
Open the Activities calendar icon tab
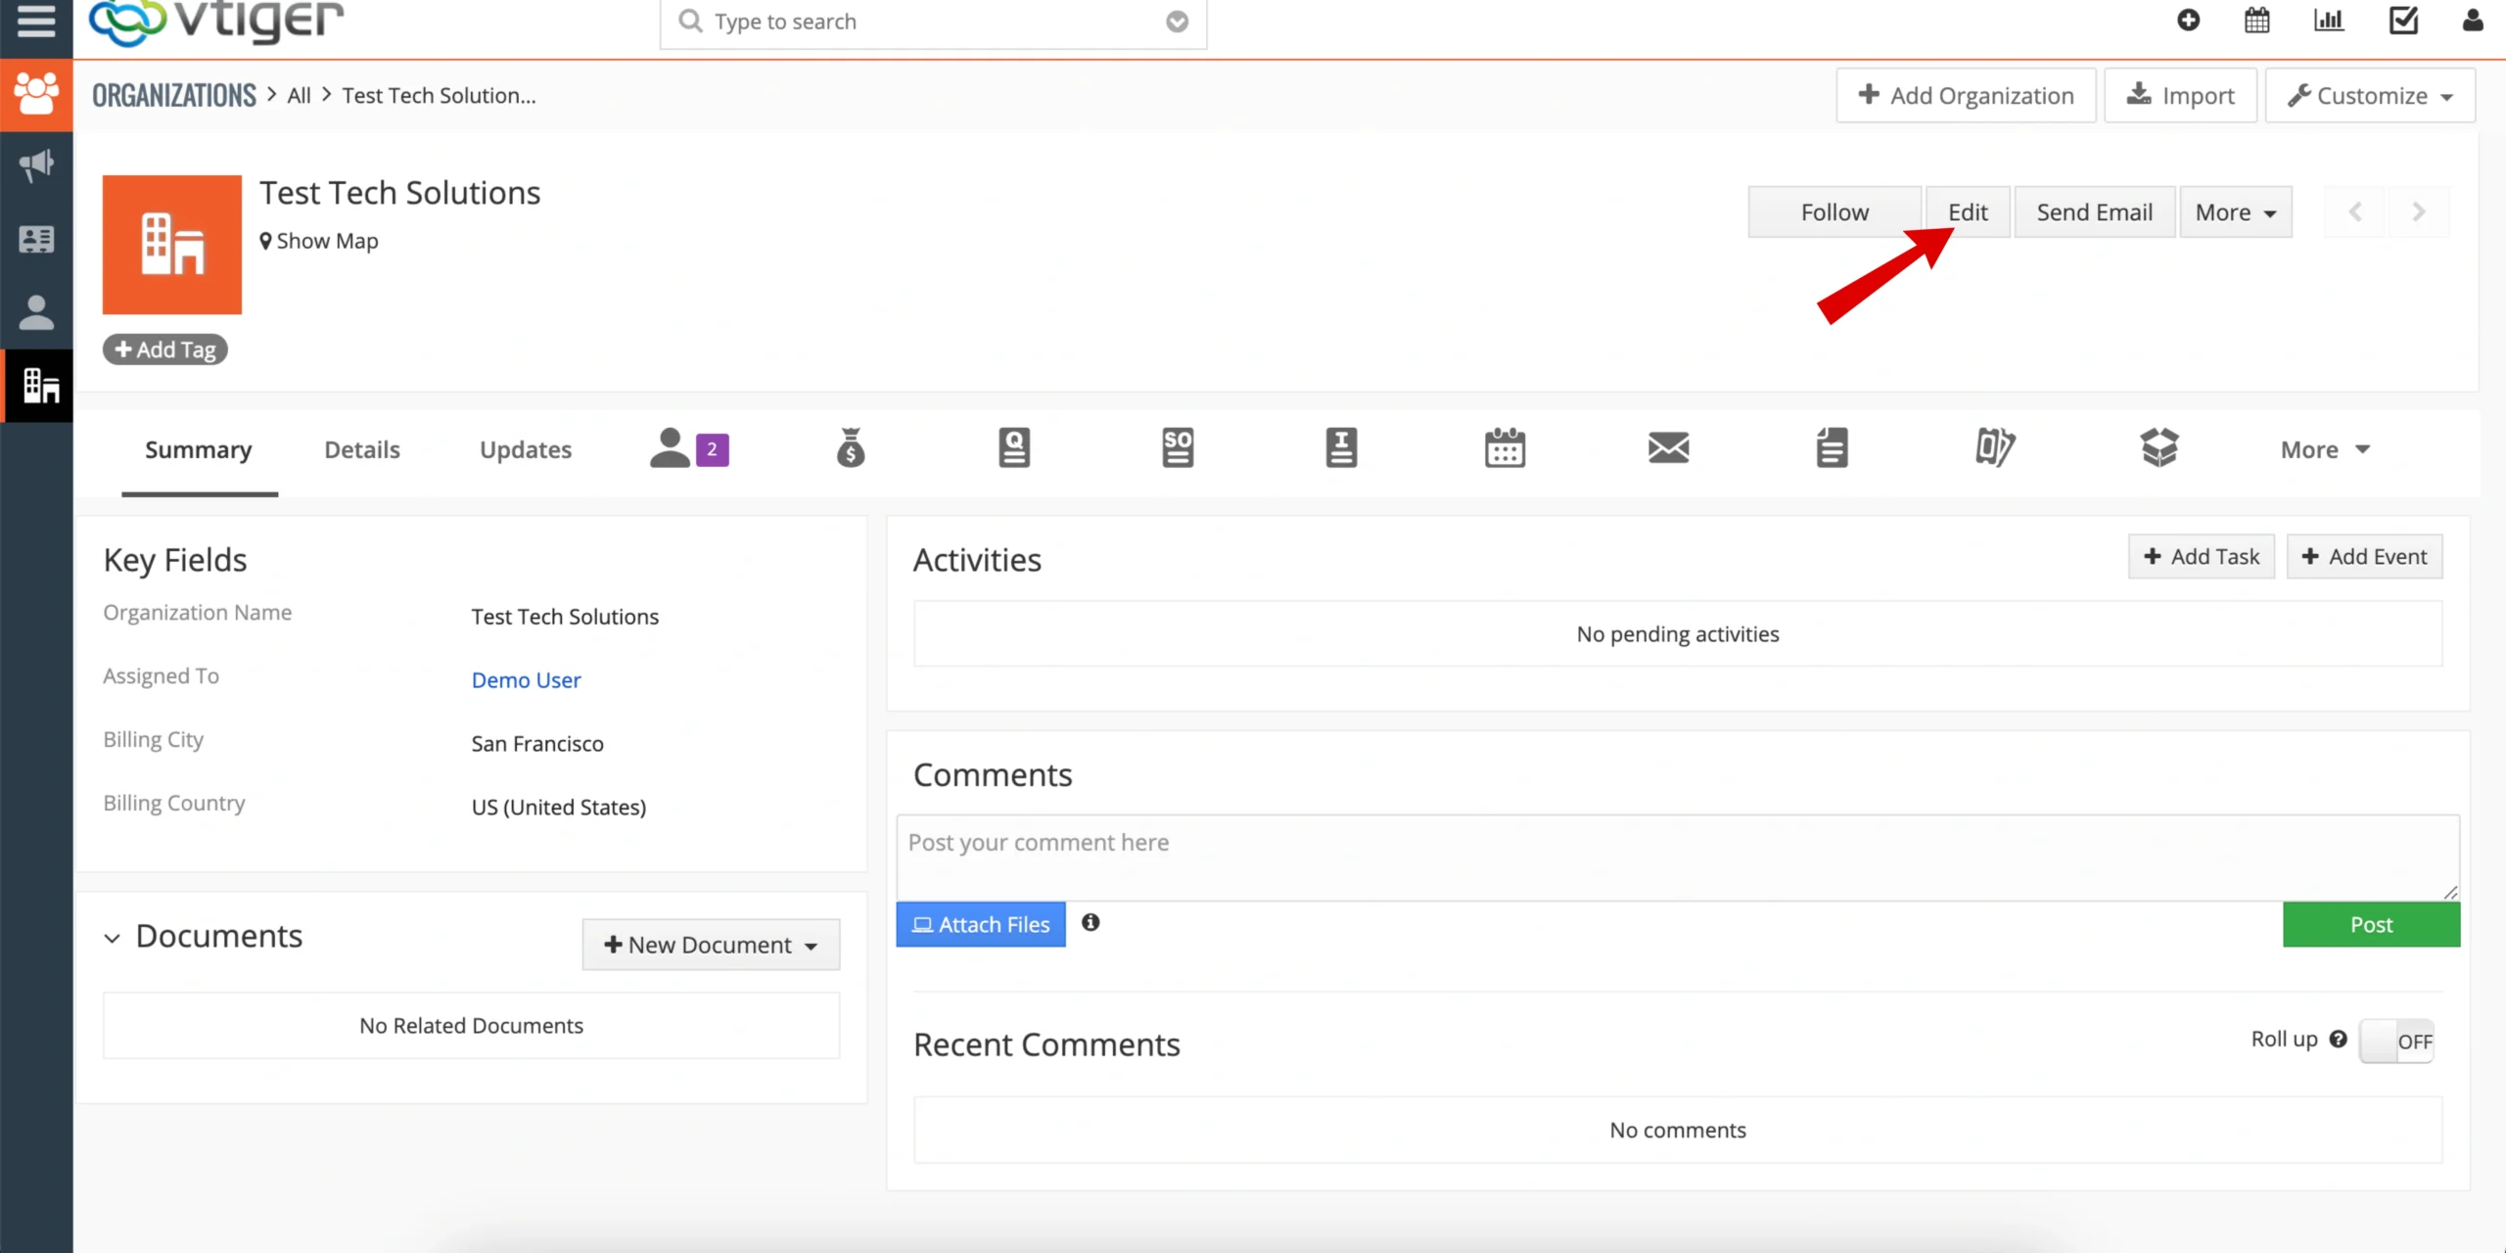1505,449
